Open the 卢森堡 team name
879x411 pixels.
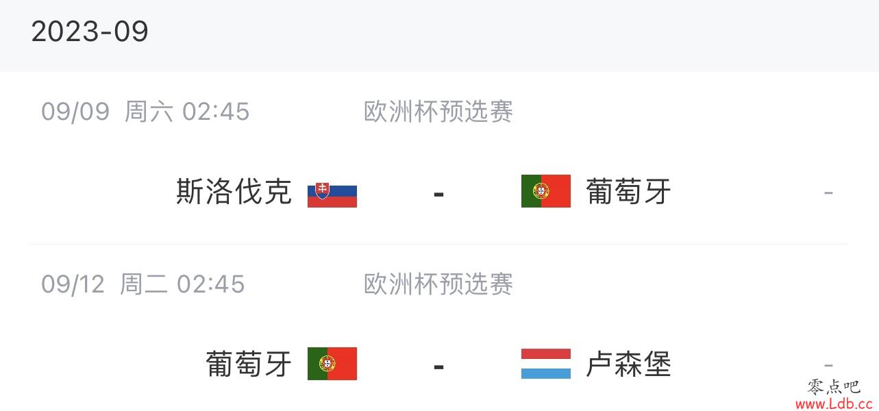pyautogui.click(x=629, y=364)
